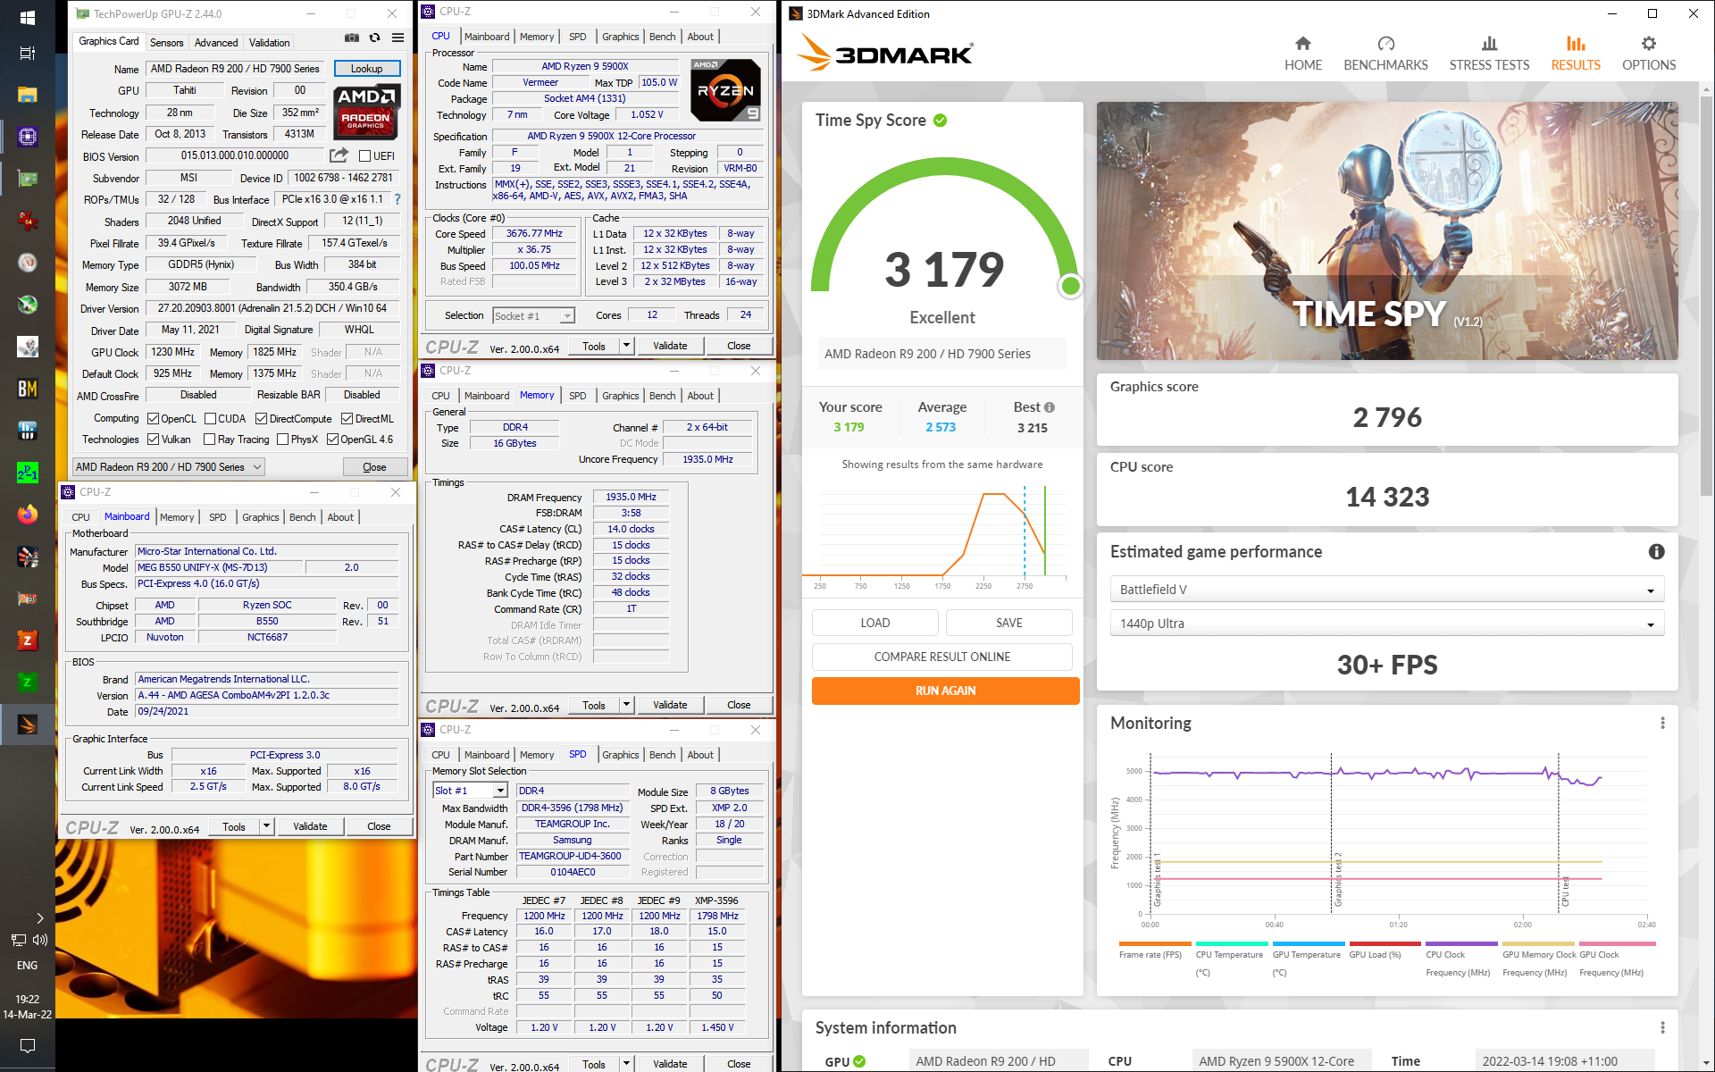Open the Graphics tab in the CPU-Z Mainboard window

(x=260, y=517)
